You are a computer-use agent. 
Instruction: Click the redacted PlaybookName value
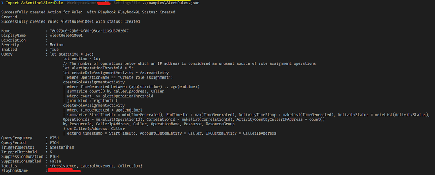pos(64,171)
